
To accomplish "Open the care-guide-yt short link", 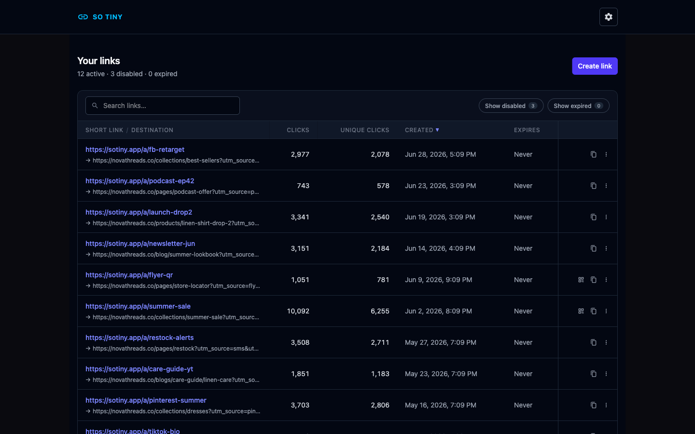I will [139, 369].
